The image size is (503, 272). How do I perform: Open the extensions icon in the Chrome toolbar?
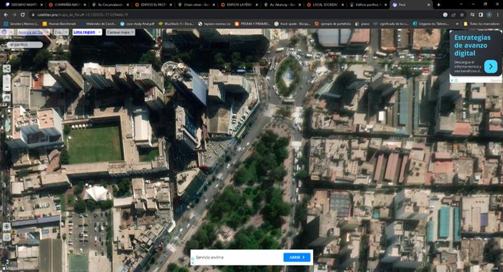coord(472,14)
